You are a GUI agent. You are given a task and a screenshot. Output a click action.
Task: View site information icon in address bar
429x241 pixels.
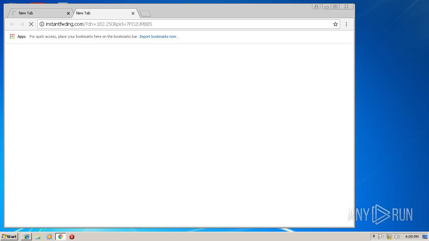42,24
